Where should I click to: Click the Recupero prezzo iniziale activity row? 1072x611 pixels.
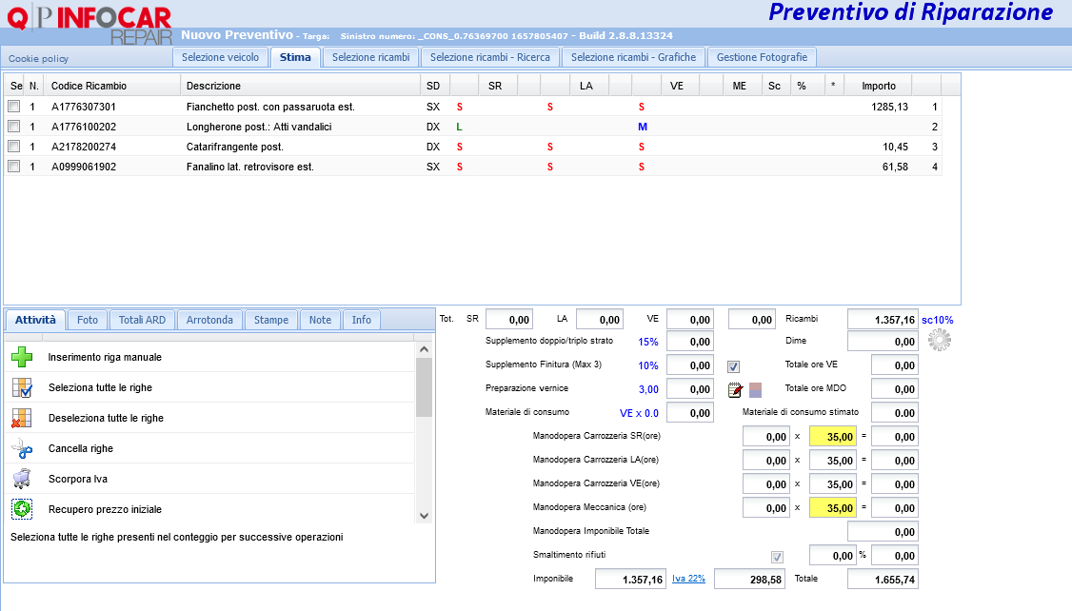tap(209, 509)
